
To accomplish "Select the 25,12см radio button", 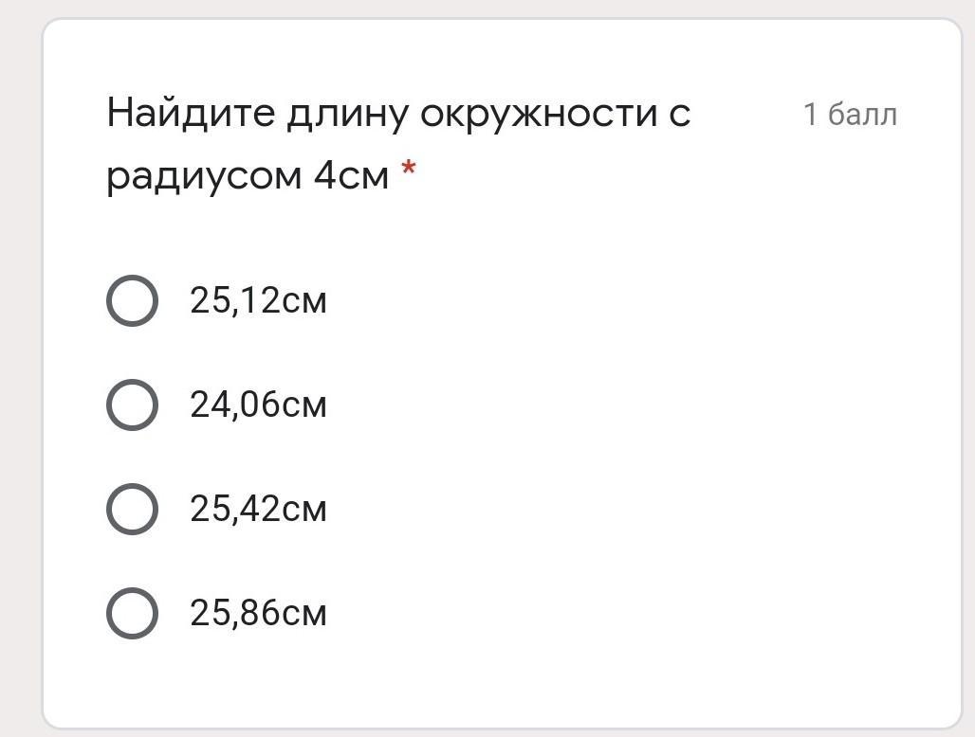I will (132, 300).
